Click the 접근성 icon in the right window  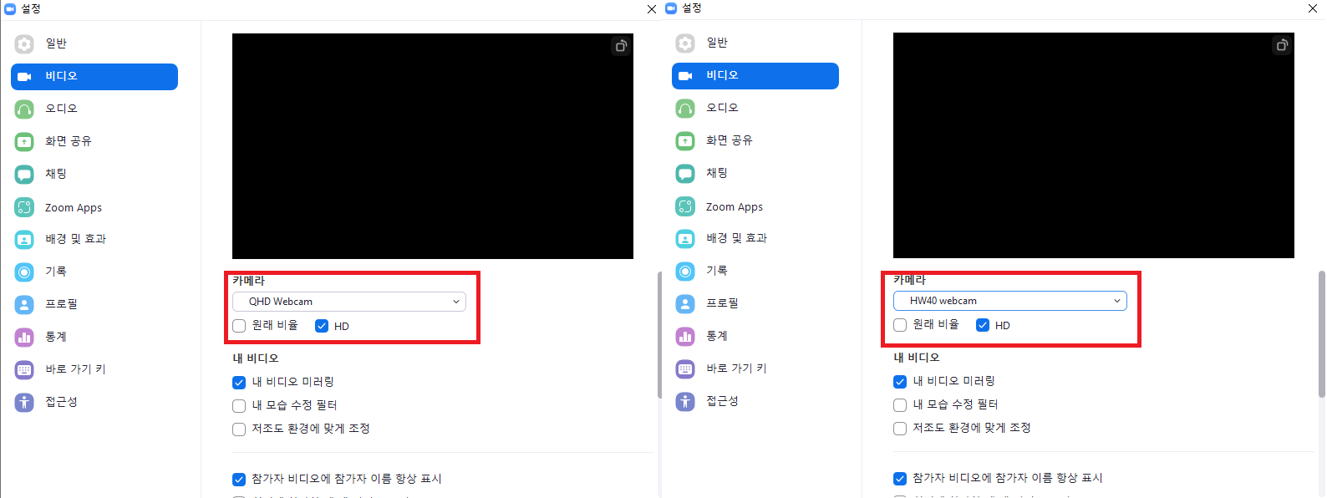(x=685, y=401)
